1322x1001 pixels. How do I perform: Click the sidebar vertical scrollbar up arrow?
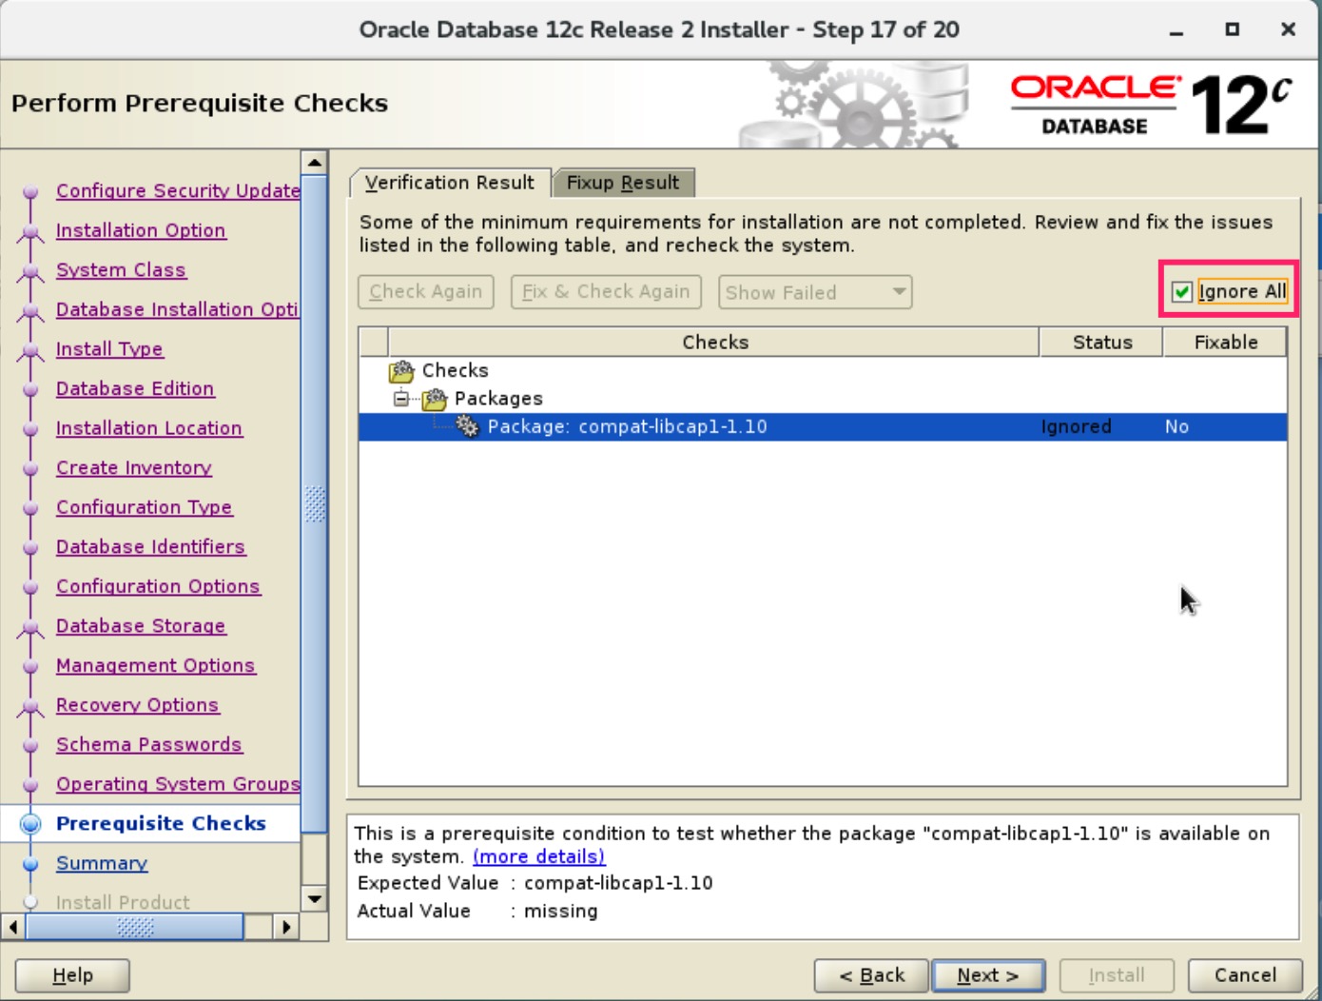click(x=314, y=163)
